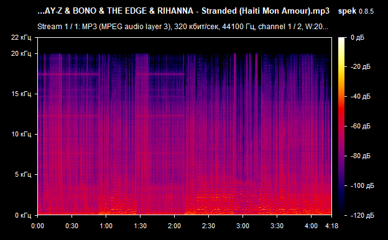388x240 pixels.
Task: Click the '0:00' time axis label
Action: coord(37,226)
